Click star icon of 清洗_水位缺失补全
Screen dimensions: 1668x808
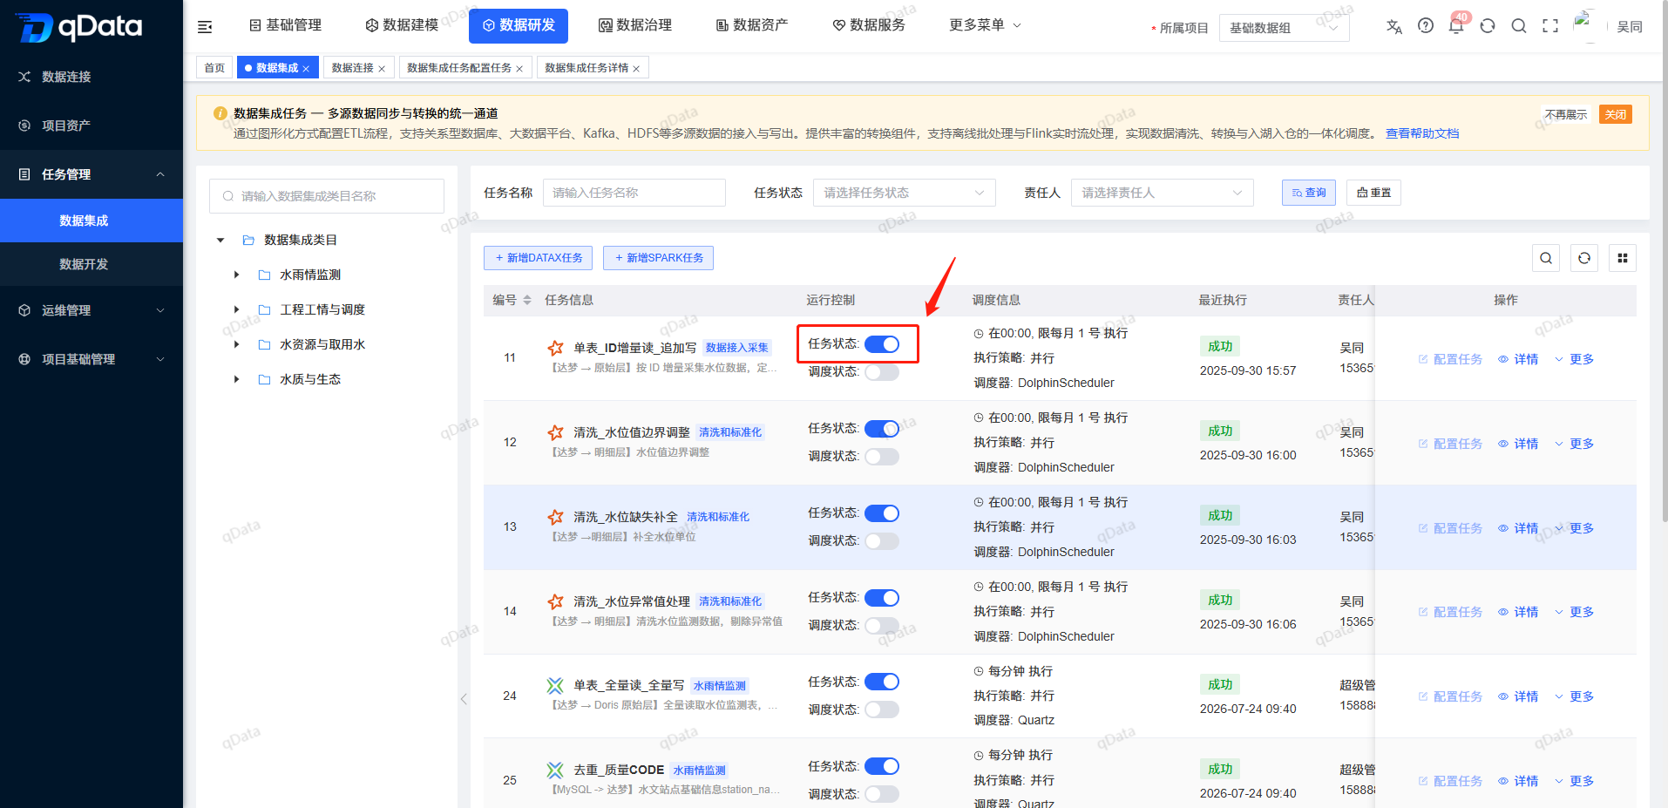click(x=556, y=517)
